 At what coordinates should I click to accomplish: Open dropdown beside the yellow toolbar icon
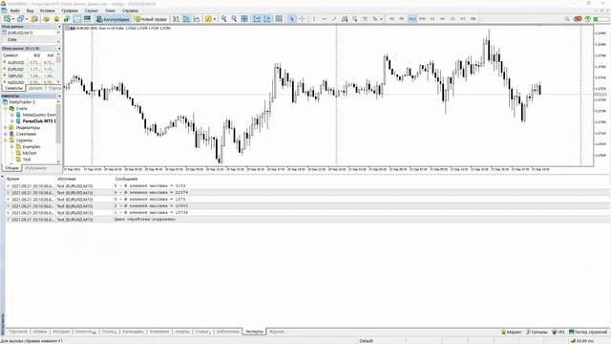pyautogui.click(x=214, y=19)
